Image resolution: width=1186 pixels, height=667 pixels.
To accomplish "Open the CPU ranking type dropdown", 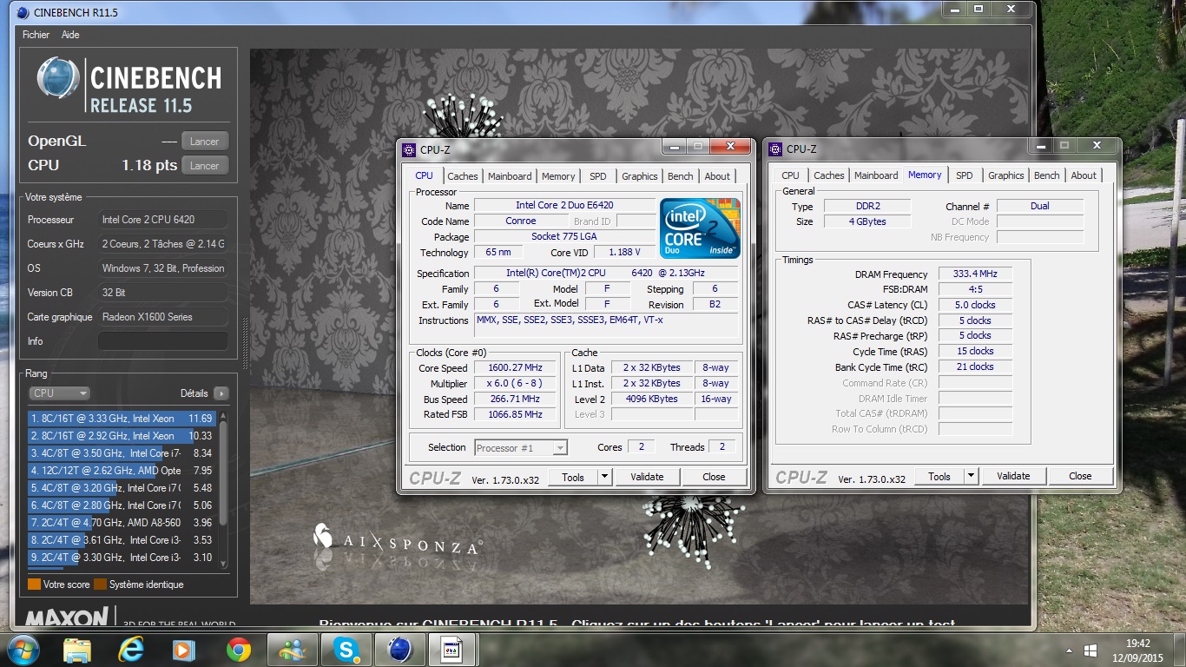I will (59, 393).
